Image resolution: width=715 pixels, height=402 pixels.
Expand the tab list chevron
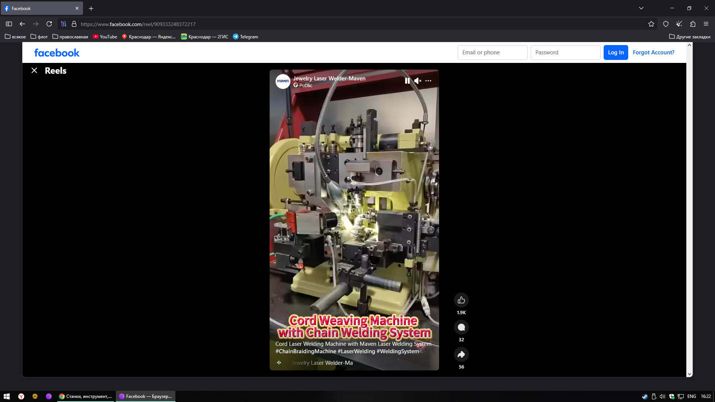coord(641,8)
